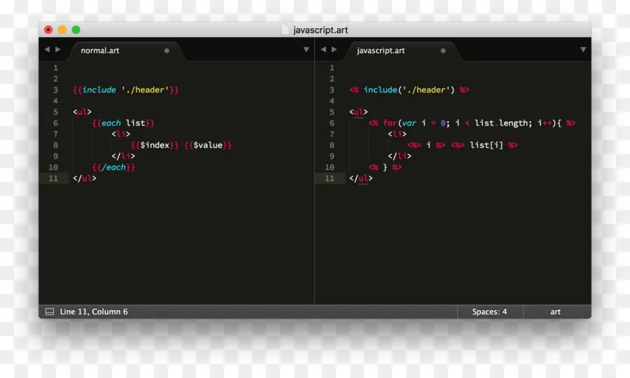Go to previous tab in right pane
This screenshot has width=630, height=378.
(x=323, y=50)
